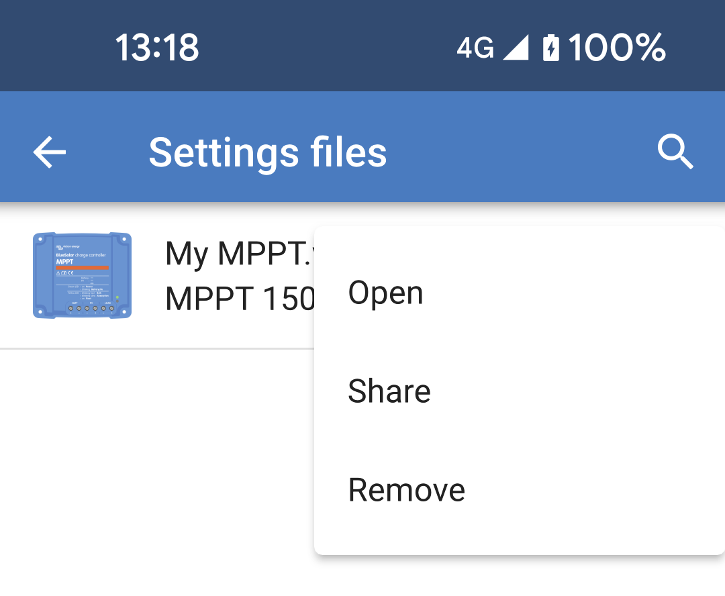
Task: Select Open from the context menu
Action: 385,291
